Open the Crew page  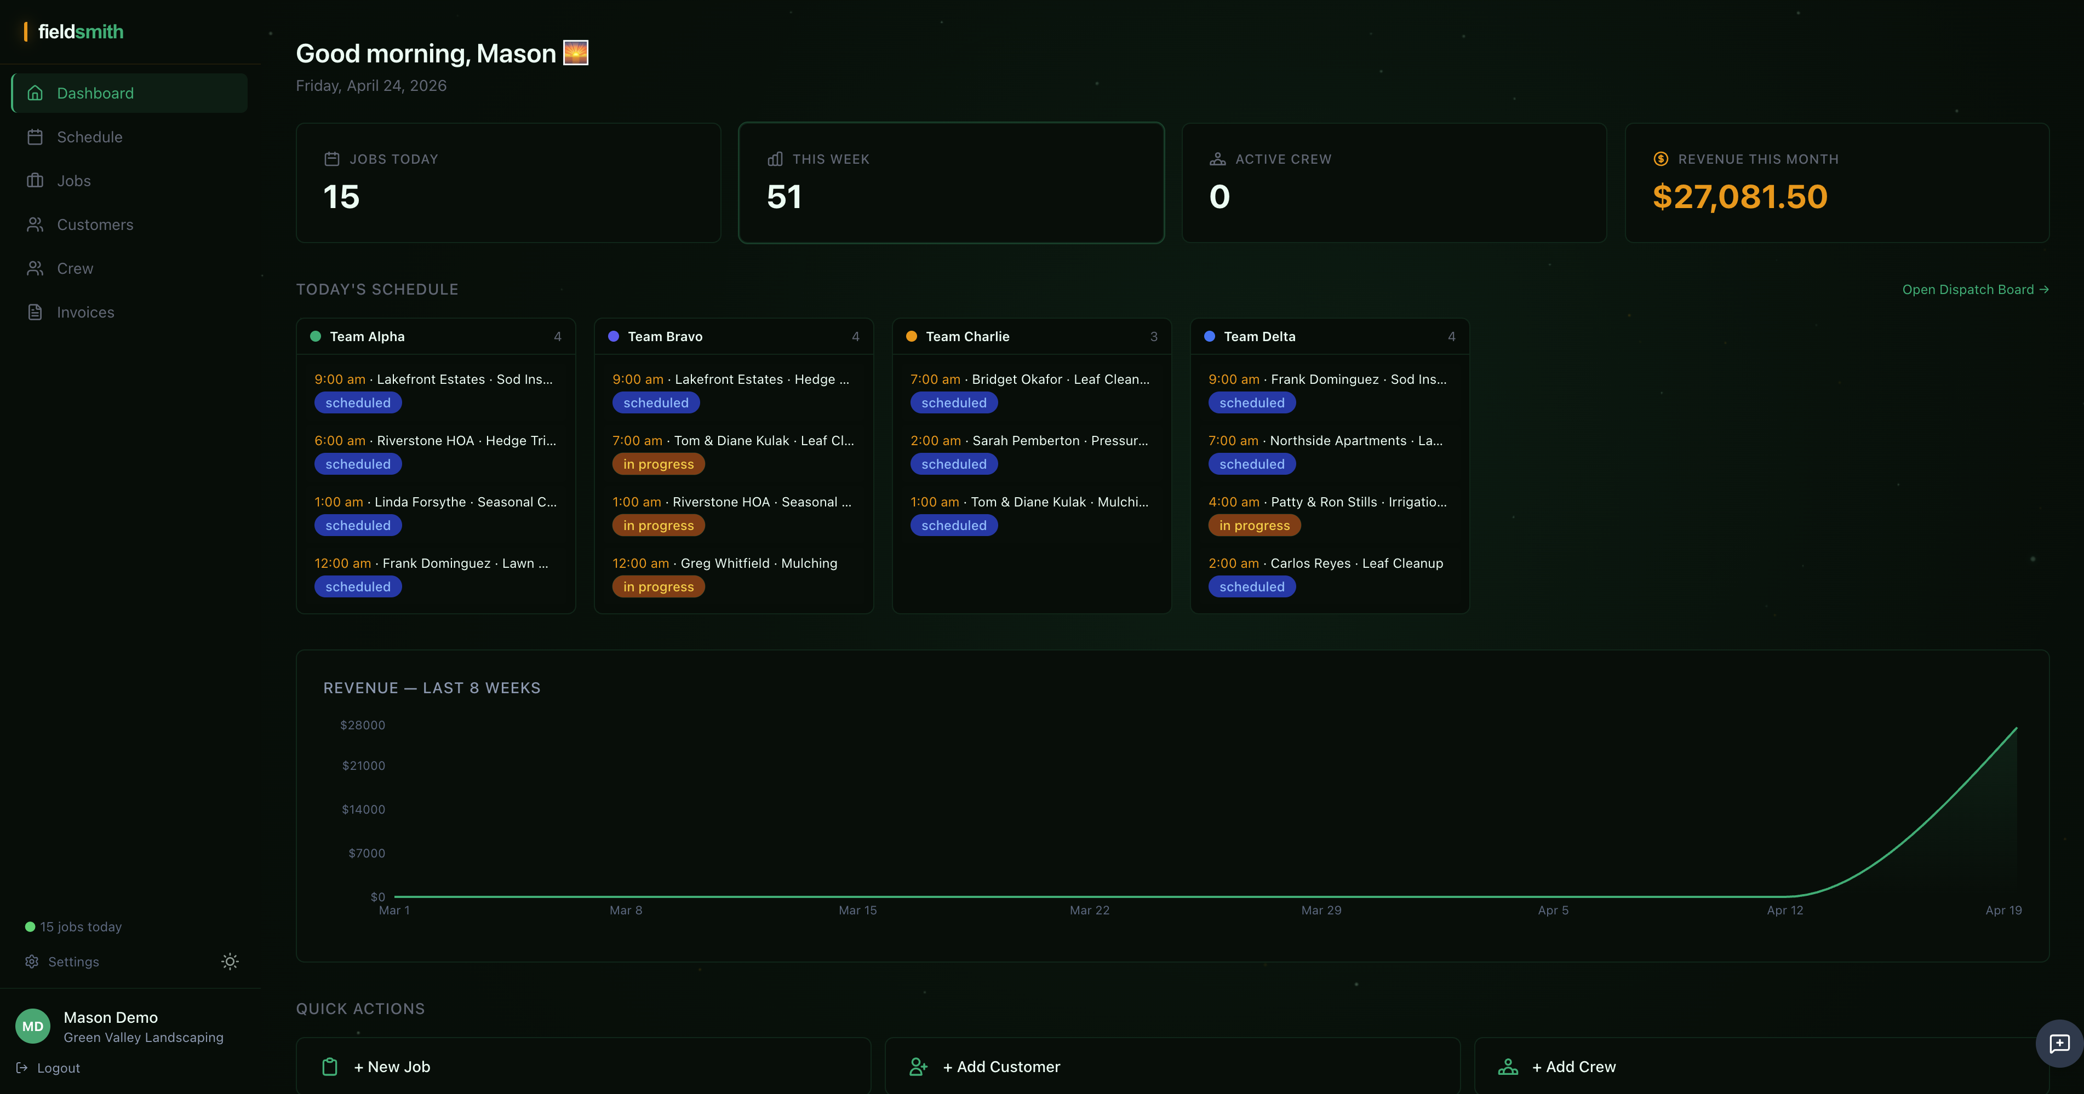129,268
